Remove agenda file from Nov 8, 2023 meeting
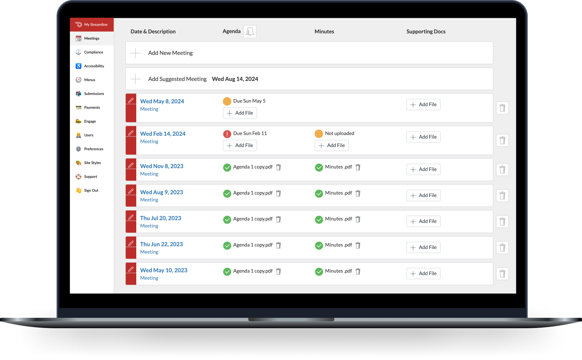 tap(279, 167)
